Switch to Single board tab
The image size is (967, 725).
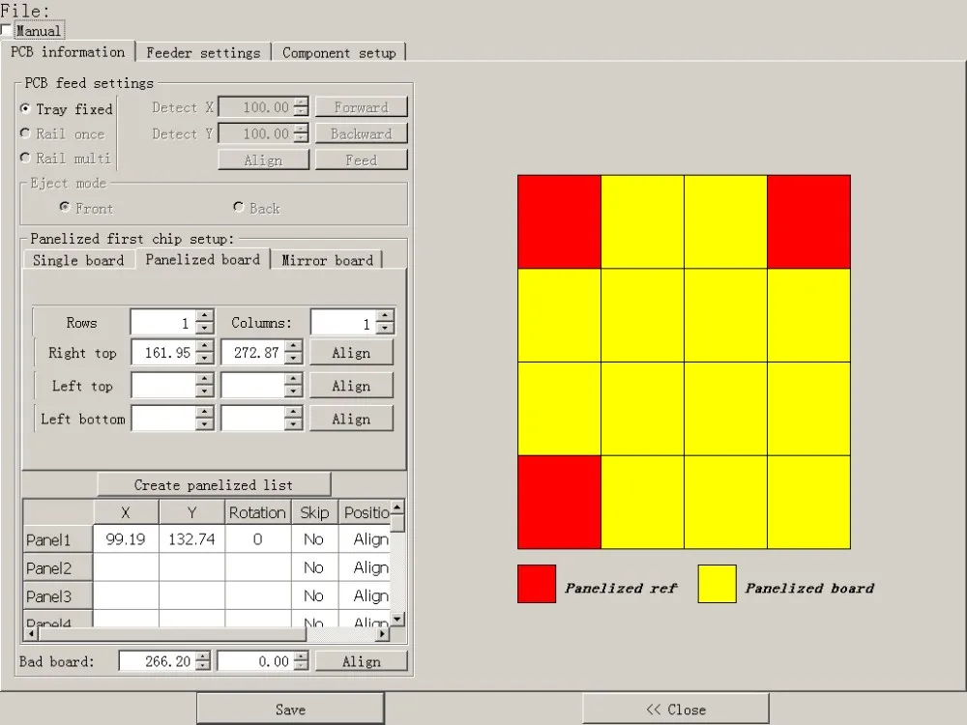78,260
